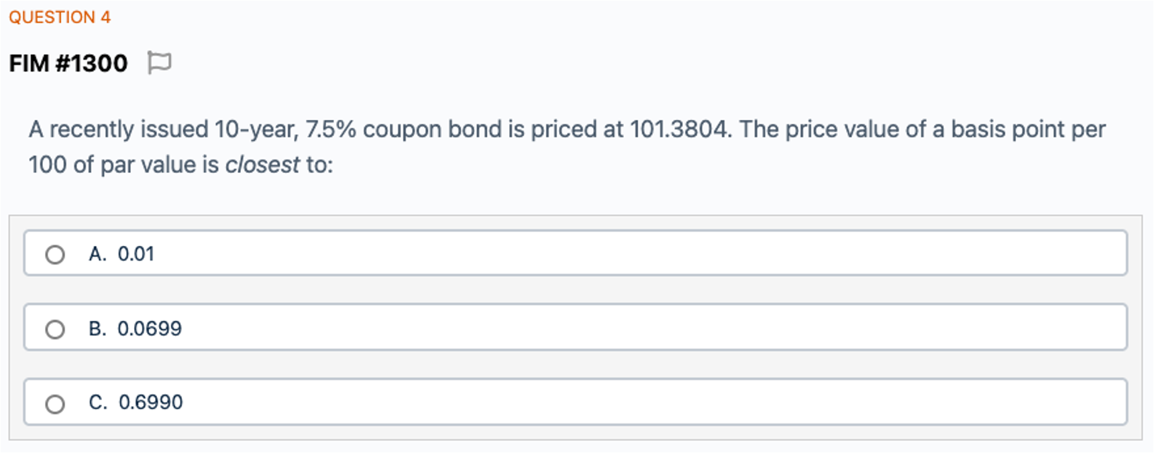Flag question FIM #1300 with the flag icon
Image resolution: width=1154 pixels, height=453 pixels.
[x=159, y=63]
